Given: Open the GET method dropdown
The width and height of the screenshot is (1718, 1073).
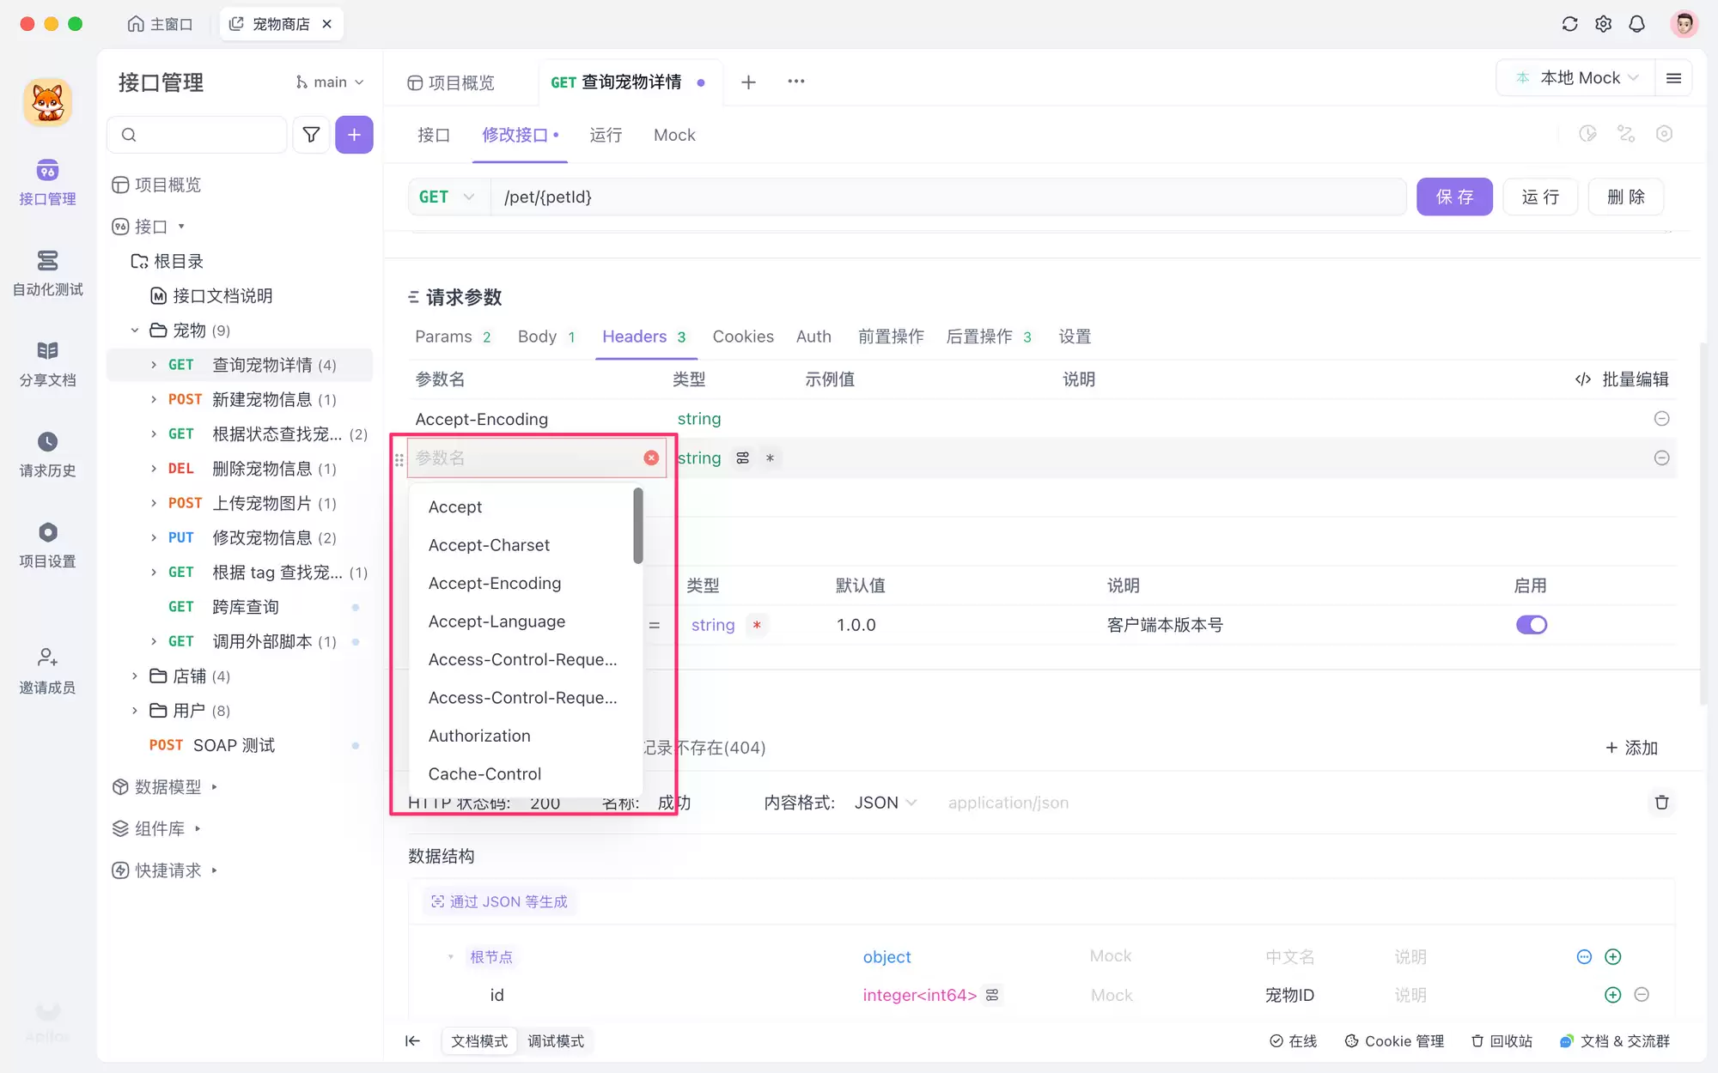Looking at the screenshot, I should point(448,197).
